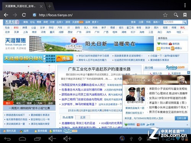
Task: Tap the URL address bar
Action: pyautogui.click(x=97, y=15)
